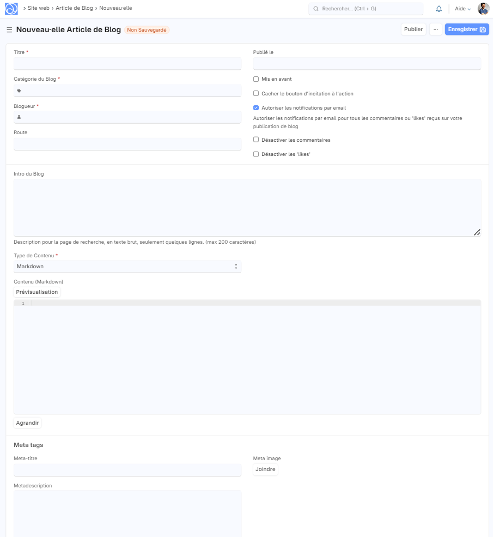Open the notifications bell
Screen dimensions: 493x537
(439, 9)
